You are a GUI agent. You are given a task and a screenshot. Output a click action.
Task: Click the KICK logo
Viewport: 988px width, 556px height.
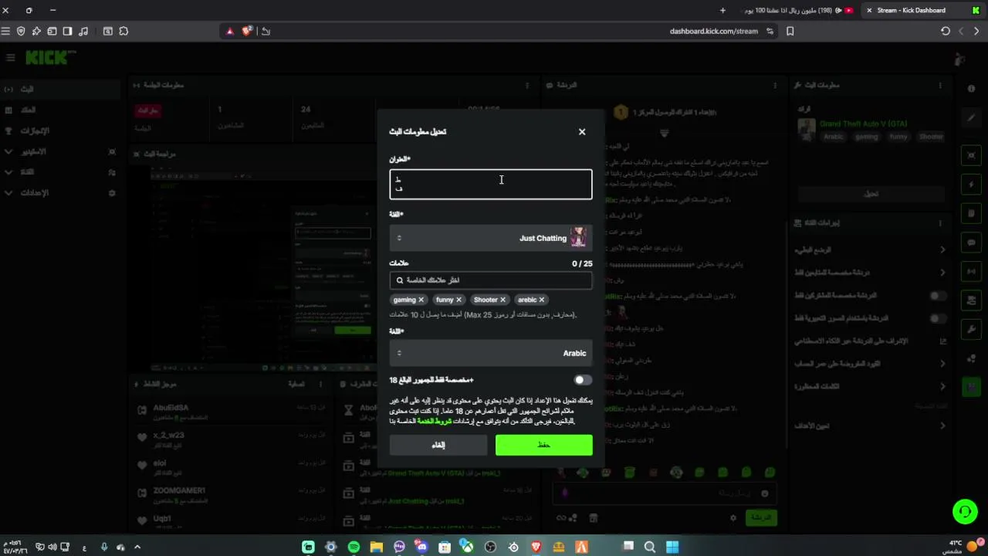coord(51,58)
